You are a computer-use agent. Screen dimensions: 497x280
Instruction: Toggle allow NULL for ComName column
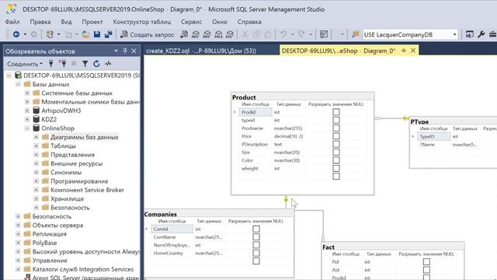click(256, 236)
